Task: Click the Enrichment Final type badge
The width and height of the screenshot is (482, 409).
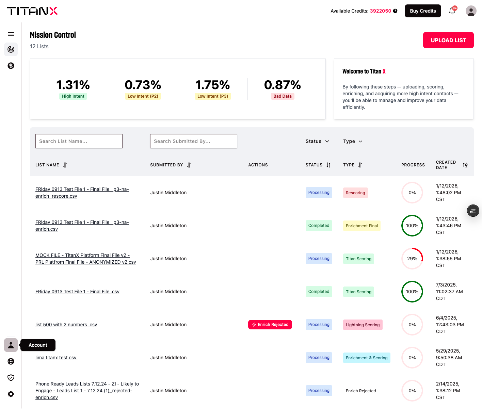Action: (362, 226)
